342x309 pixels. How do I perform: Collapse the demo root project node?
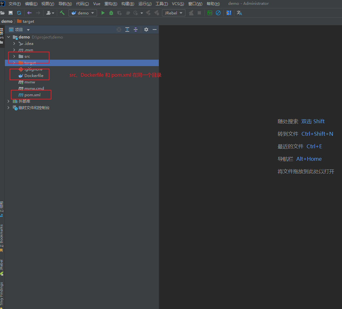9,37
